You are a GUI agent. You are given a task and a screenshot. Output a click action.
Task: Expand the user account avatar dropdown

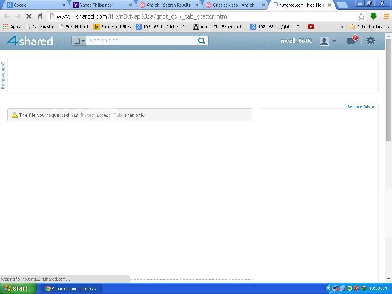(x=328, y=41)
